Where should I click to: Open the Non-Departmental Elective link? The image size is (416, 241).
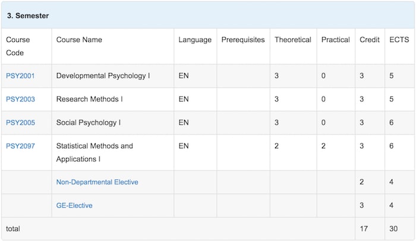pyautogui.click(x=97, y=182)
